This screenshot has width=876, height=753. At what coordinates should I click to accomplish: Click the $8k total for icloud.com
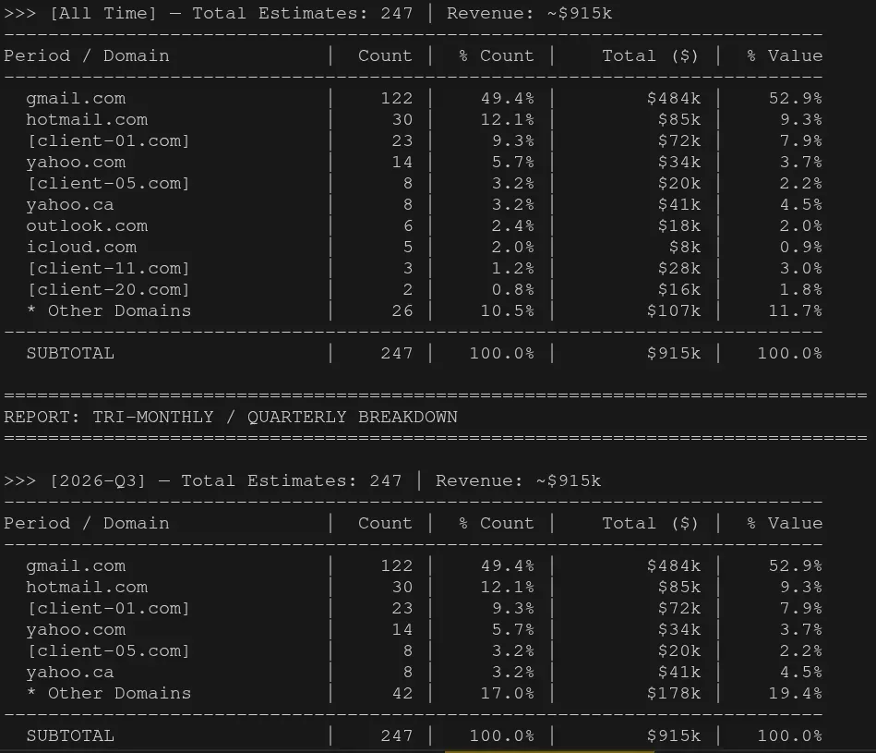[685, 247]
